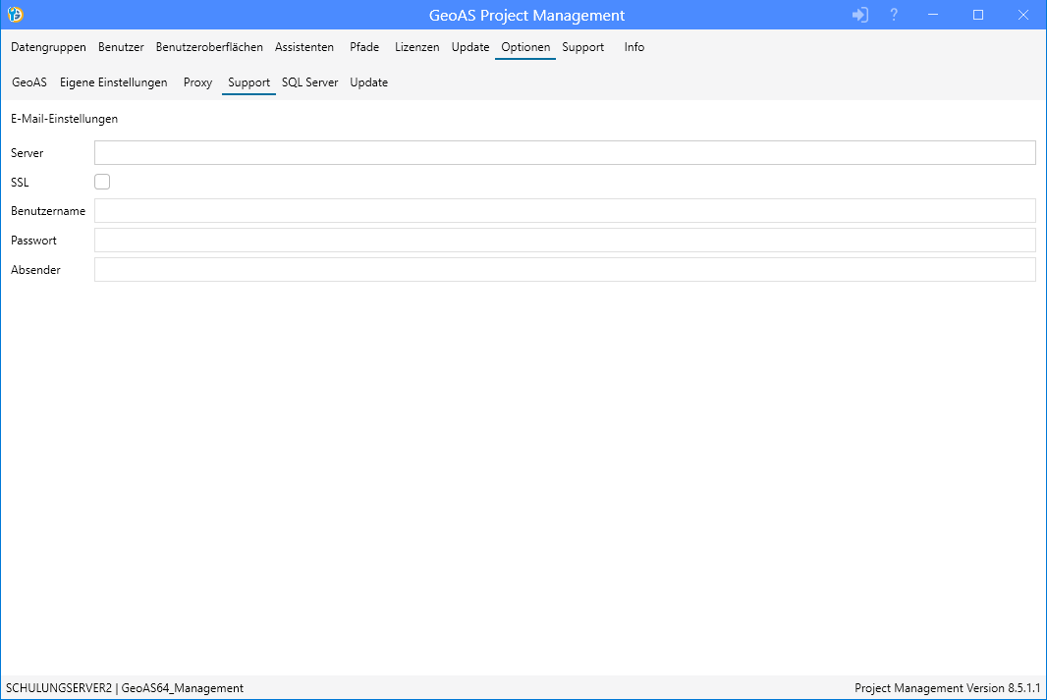Click into the Server input field

coord(565,152)
